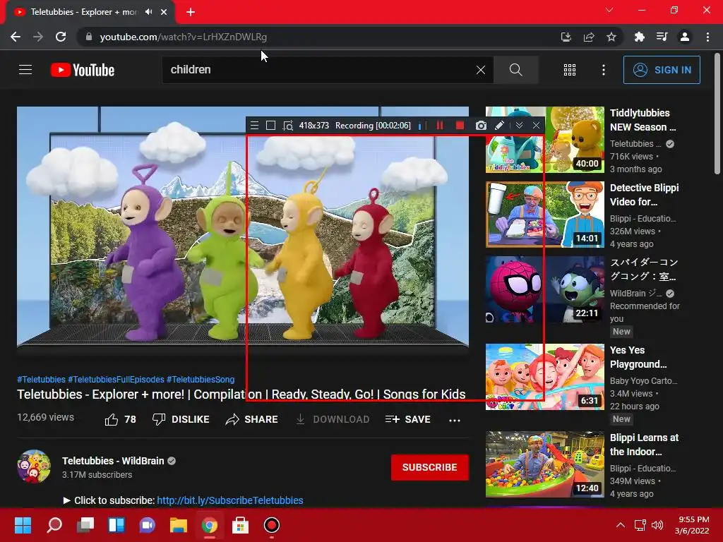Reload the YouTube page
Screen dimensions: 723x542
point(61,37)
